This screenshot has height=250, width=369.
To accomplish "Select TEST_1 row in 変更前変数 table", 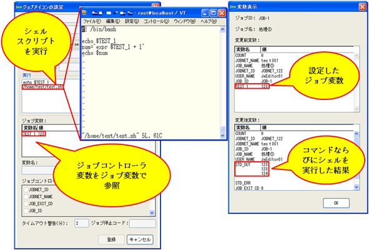I will pos(252,86).
